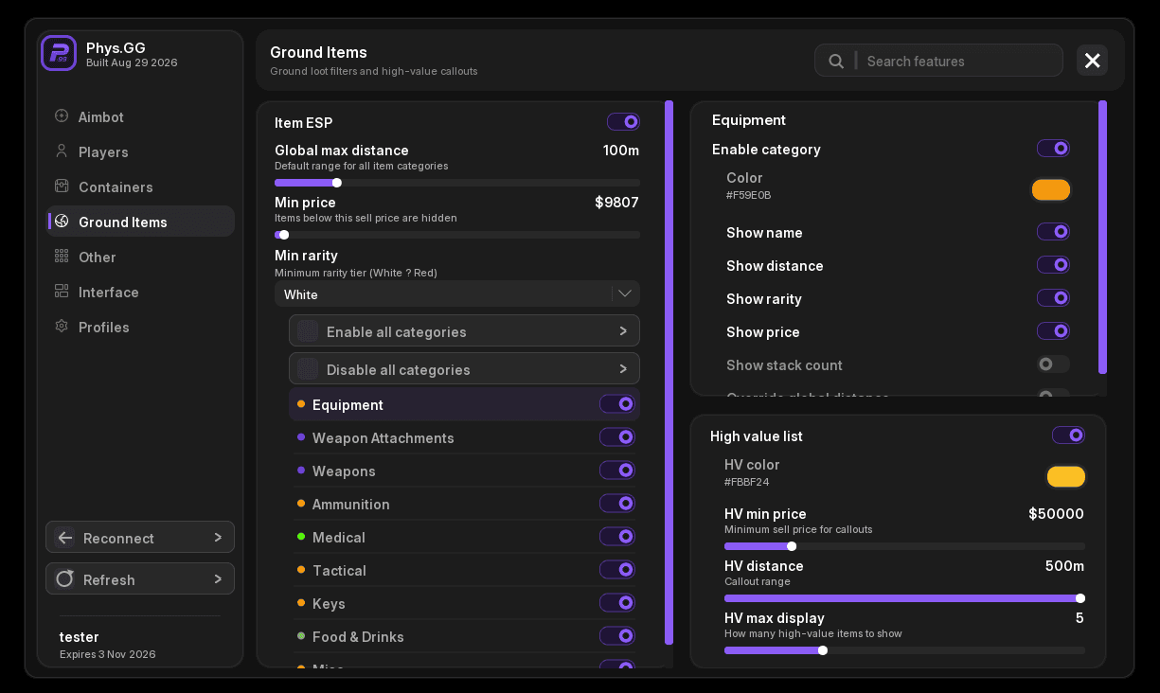
Task: Select the Equipment category row
Action: click(465, 404)
